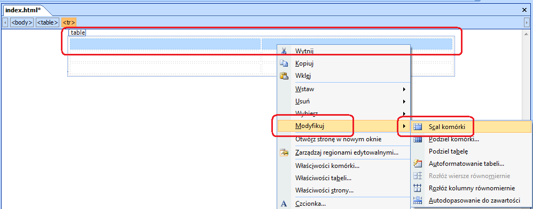The width and height of the screenshot is (533, 209).
Task: Select Podziel tabelę option
Action: [472, 151]
